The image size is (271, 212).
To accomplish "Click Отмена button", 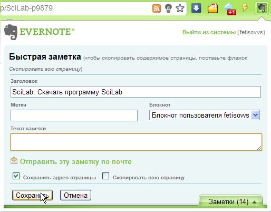I will [75, 195].
